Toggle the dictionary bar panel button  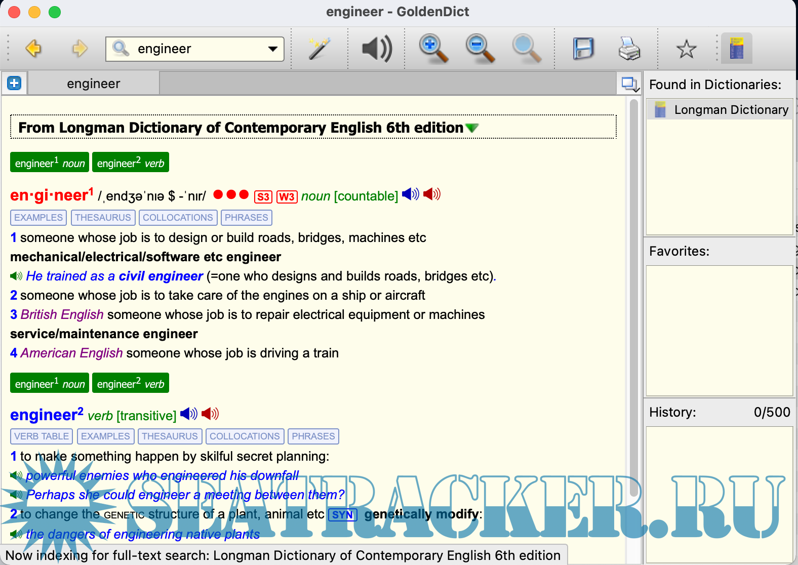(736, 49)
